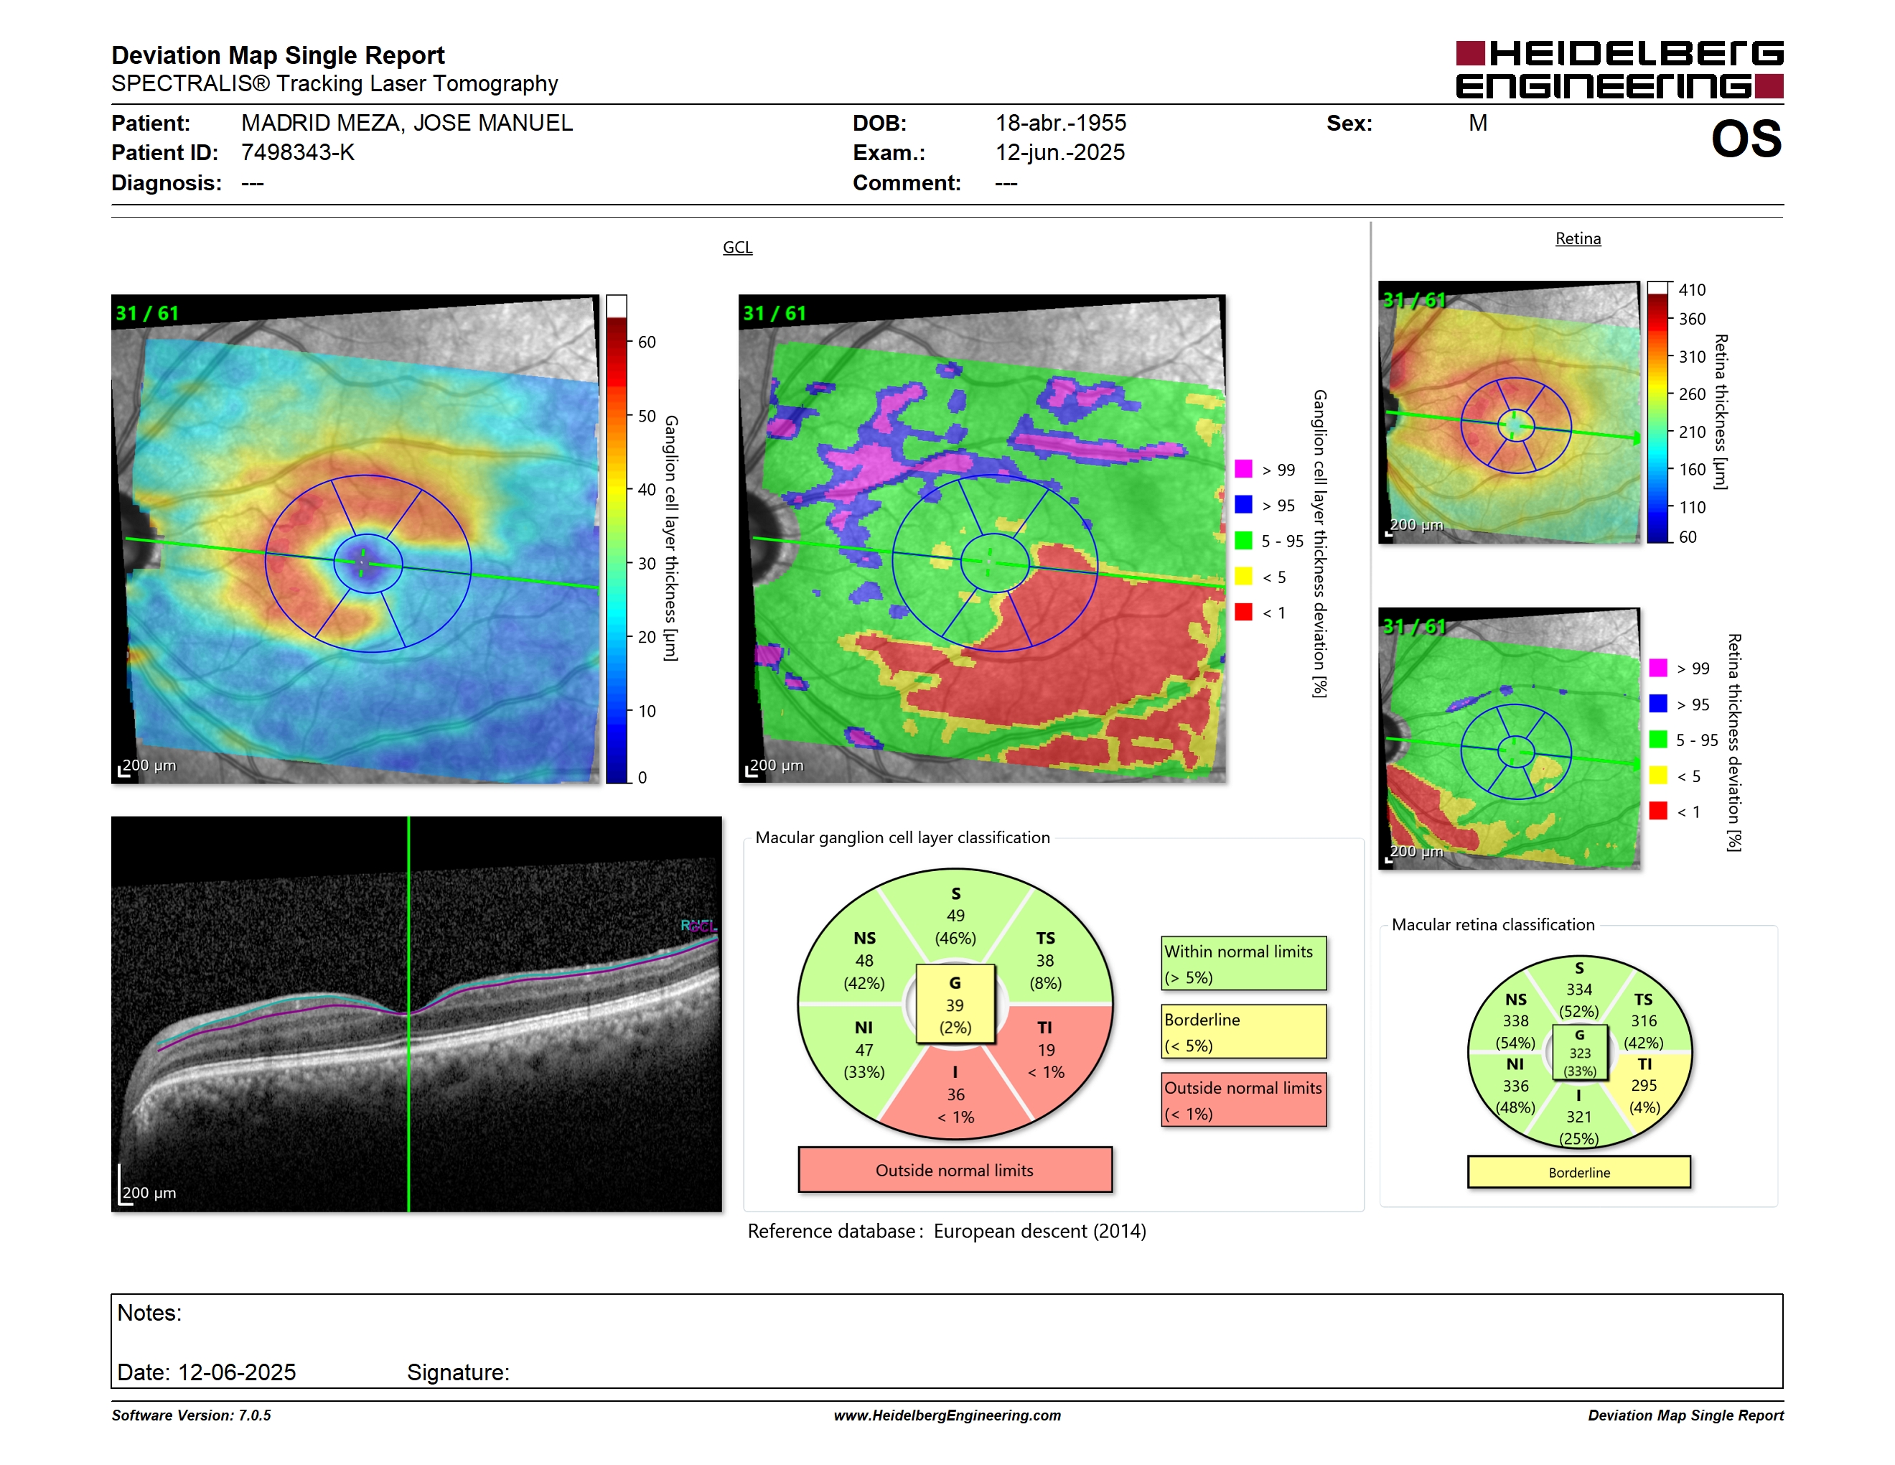Image resolution: width=1895 pixels, height=1465 pixels.
Task: Click the Retina thickness color scale bar
Action: pos(1658,411)
